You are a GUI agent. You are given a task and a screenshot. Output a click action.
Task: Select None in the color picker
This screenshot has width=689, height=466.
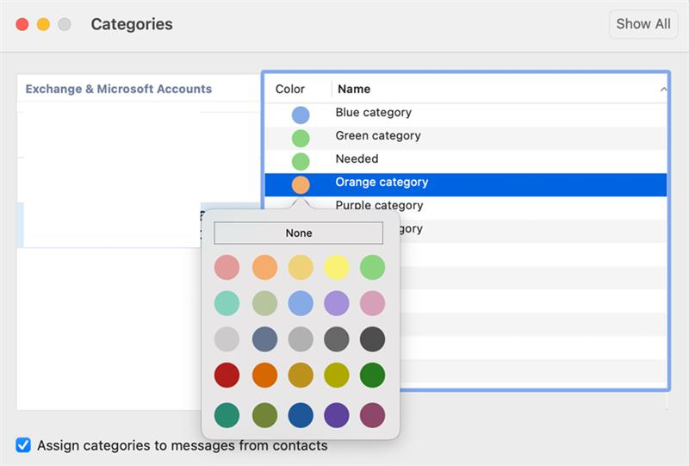coord(298,233)
